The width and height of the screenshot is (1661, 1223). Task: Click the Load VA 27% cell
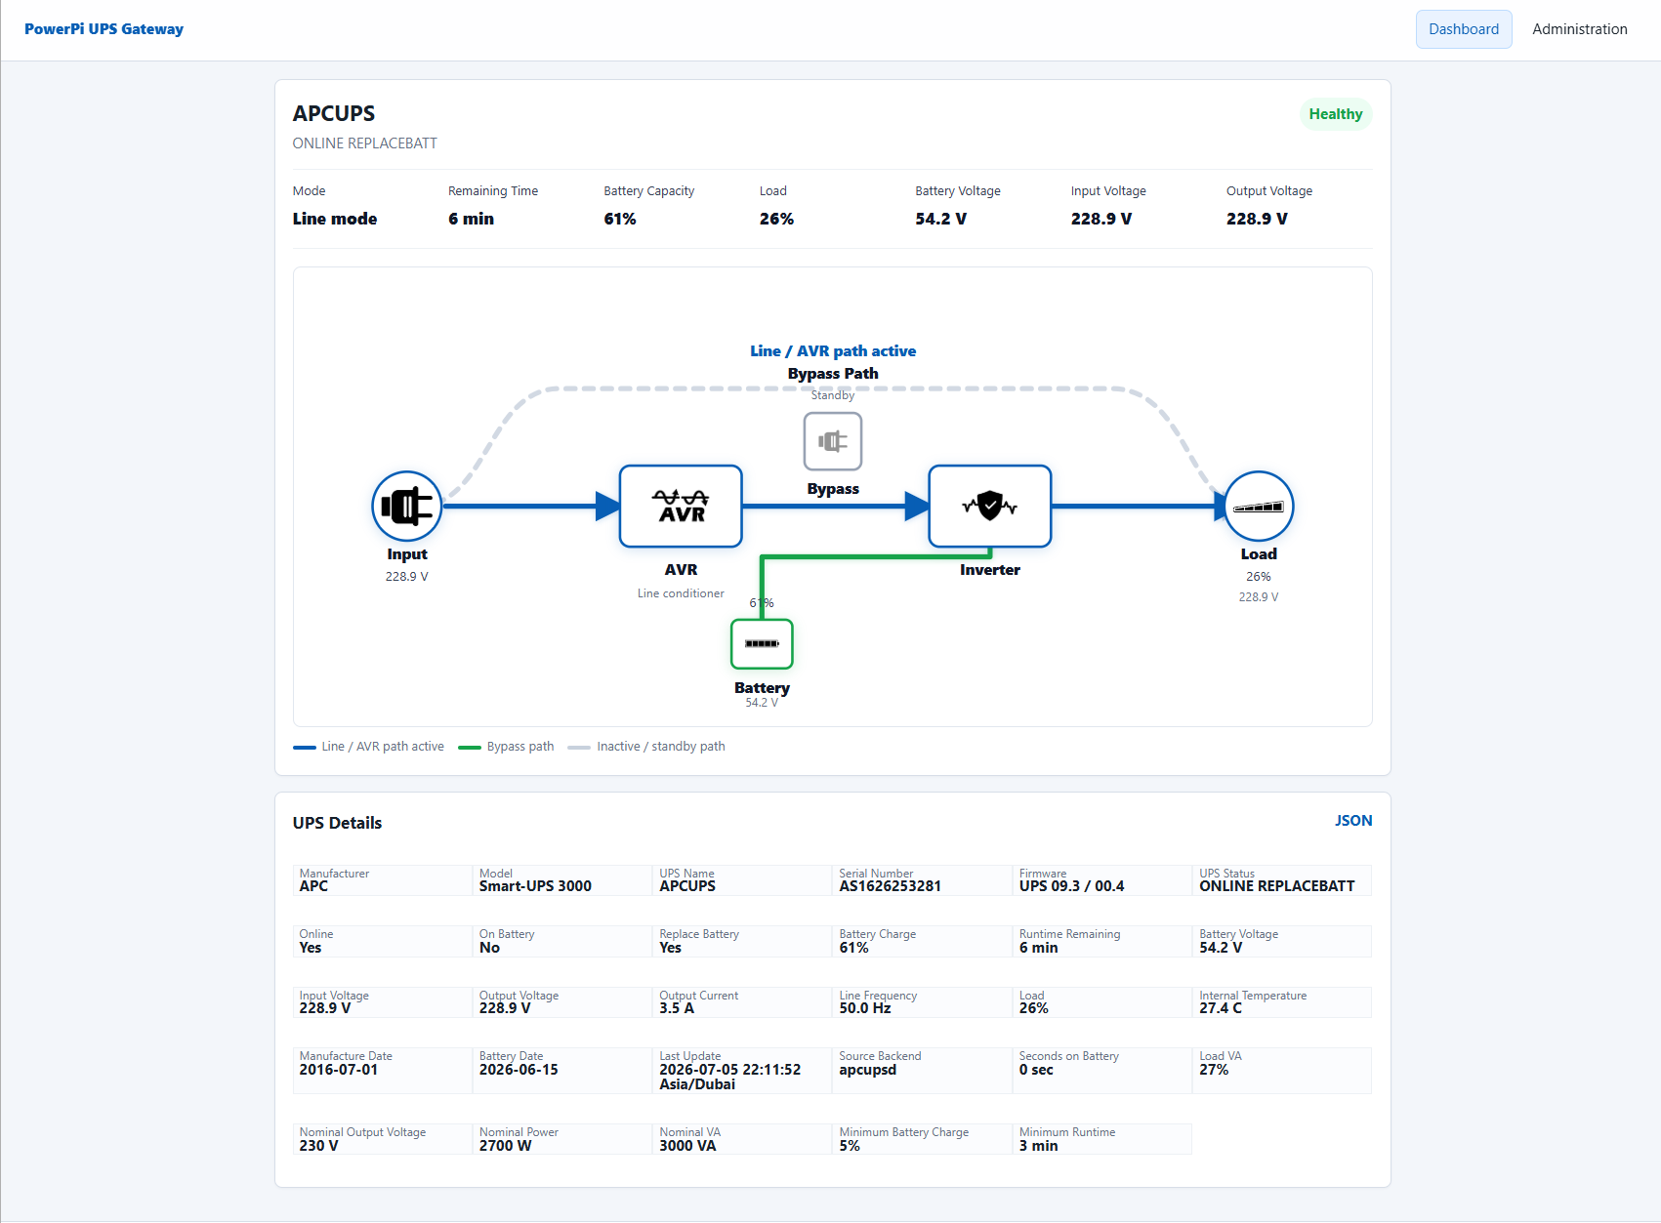1282,1071
